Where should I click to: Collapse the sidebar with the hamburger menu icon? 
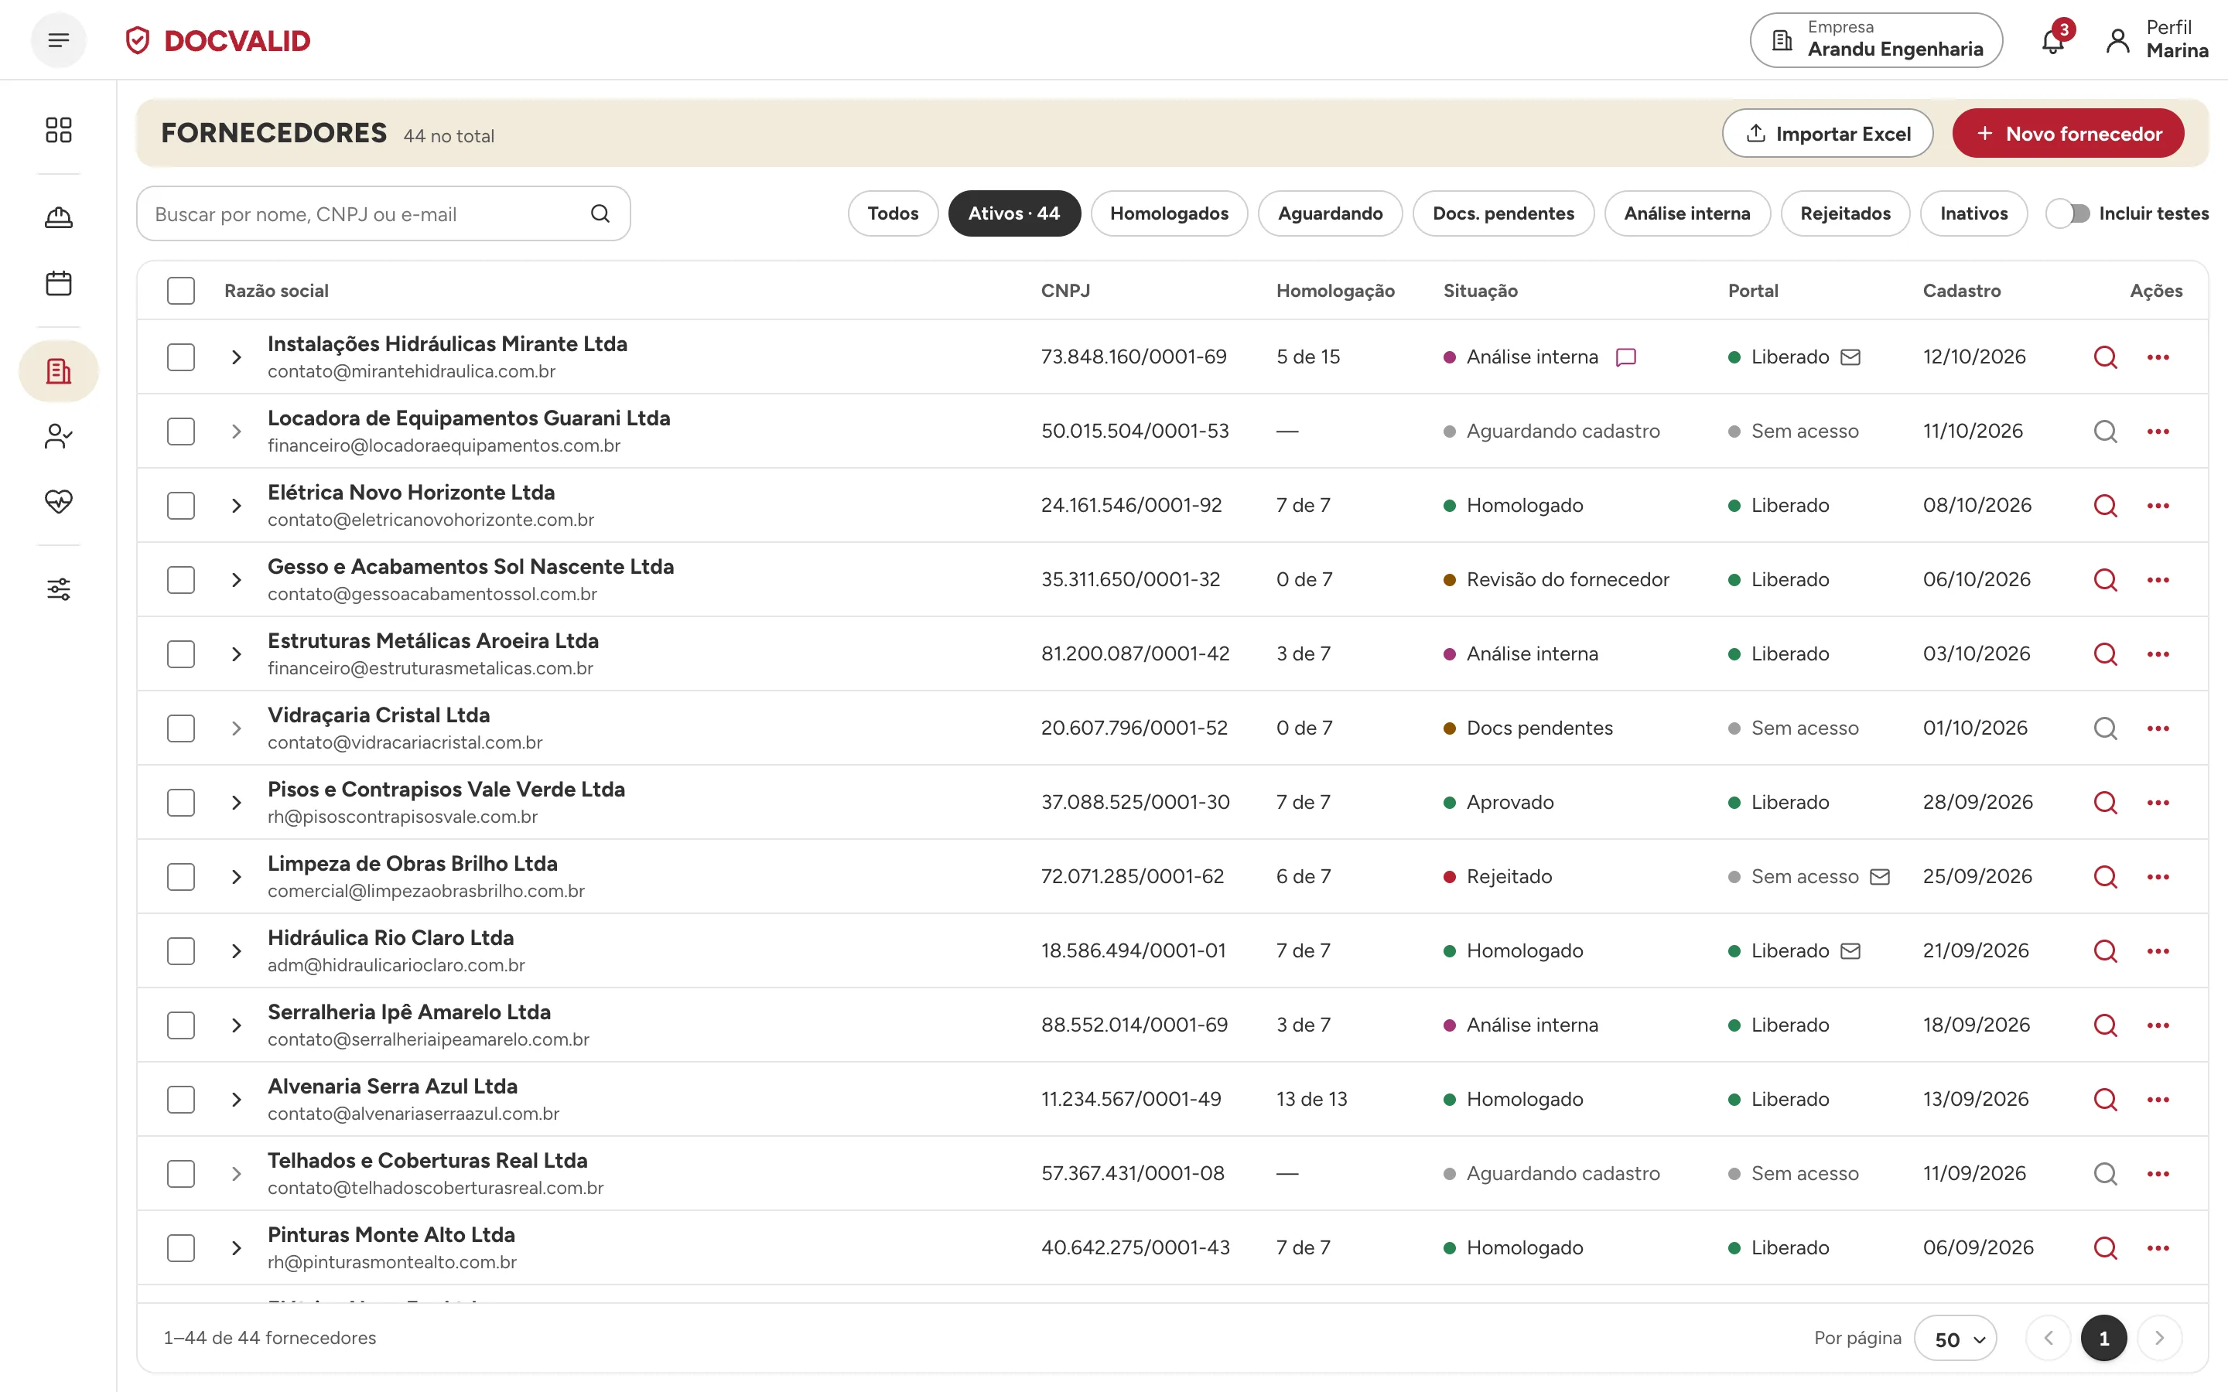coord(59,39)
